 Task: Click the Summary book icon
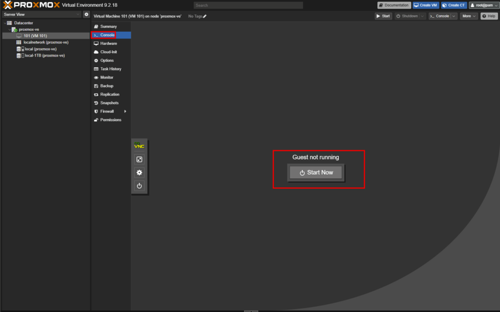96,26
